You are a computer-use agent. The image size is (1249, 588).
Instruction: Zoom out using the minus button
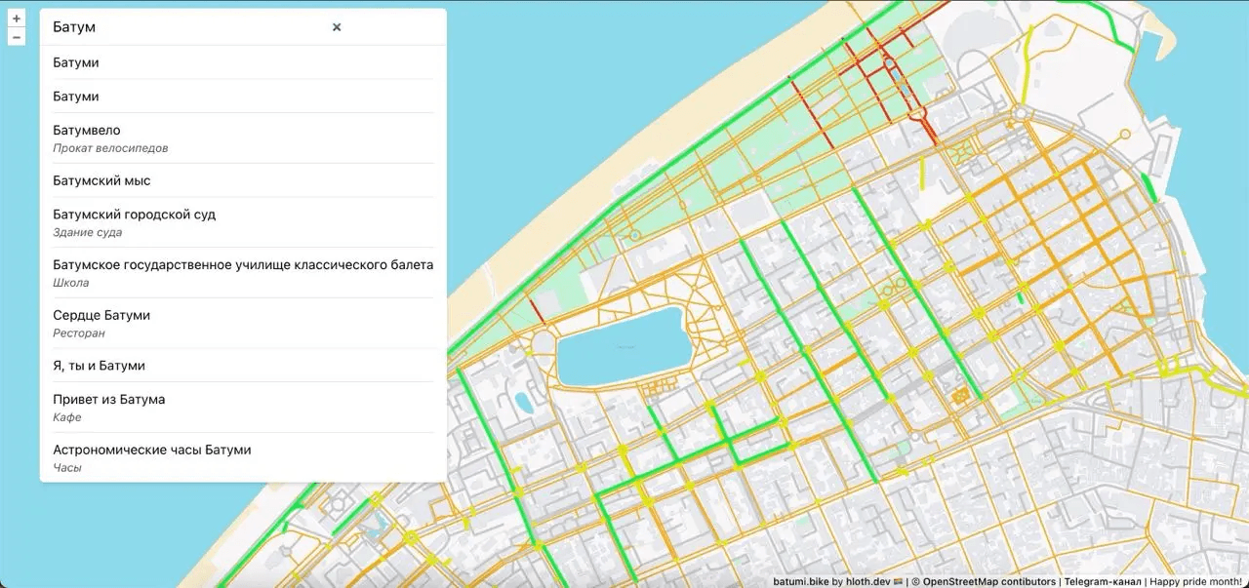[x=16, y=37]
